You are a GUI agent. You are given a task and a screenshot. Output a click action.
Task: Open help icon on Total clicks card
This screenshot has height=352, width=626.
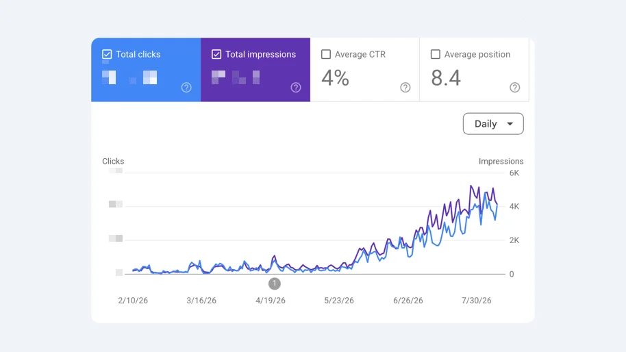point(186,88)
